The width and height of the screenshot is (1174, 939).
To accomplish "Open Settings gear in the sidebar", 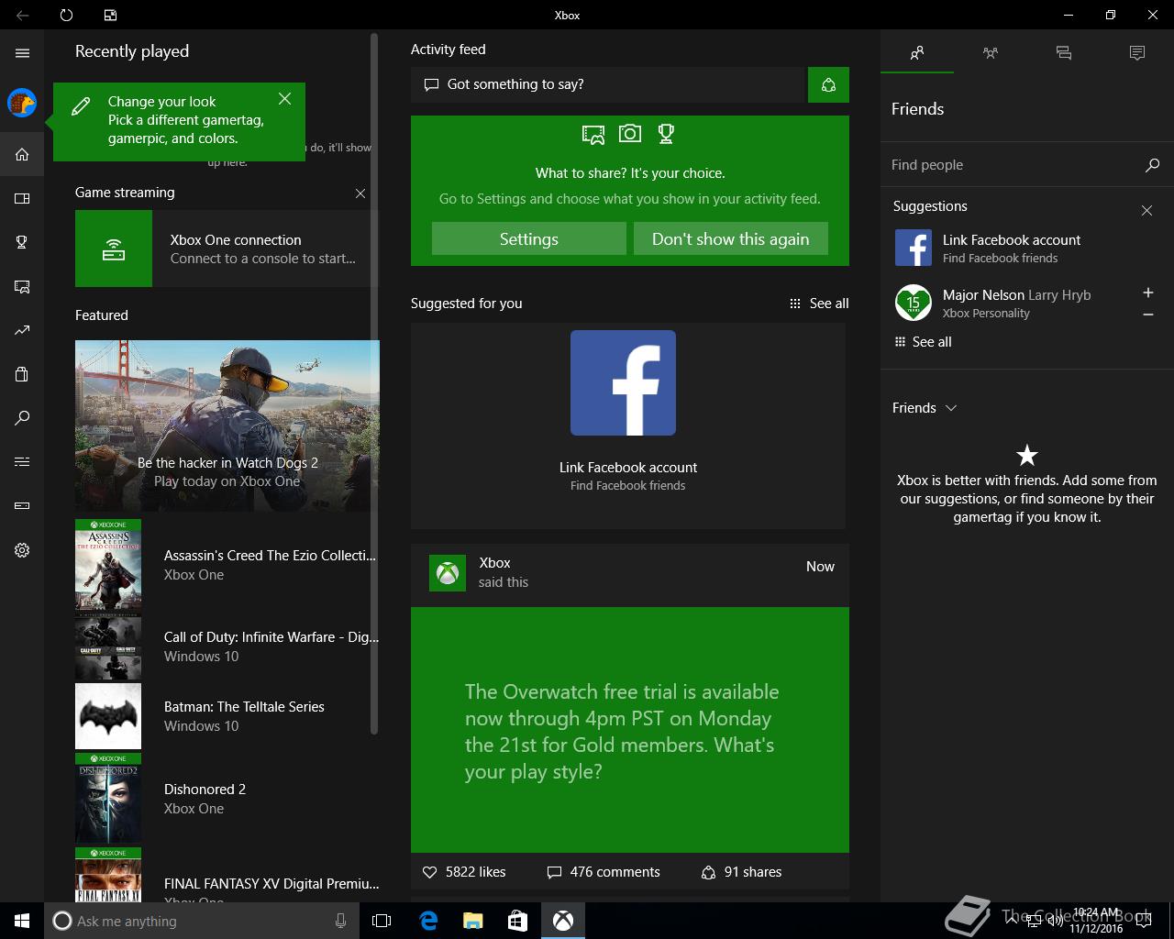I will click(x=22, y=550).
